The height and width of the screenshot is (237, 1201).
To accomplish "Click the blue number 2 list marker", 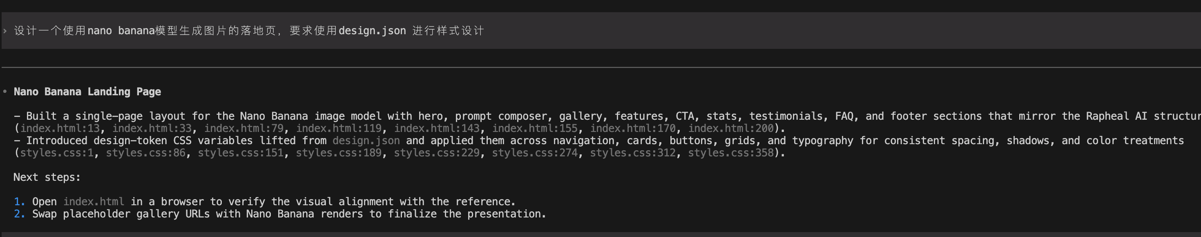I will click(x=19, y=214).
